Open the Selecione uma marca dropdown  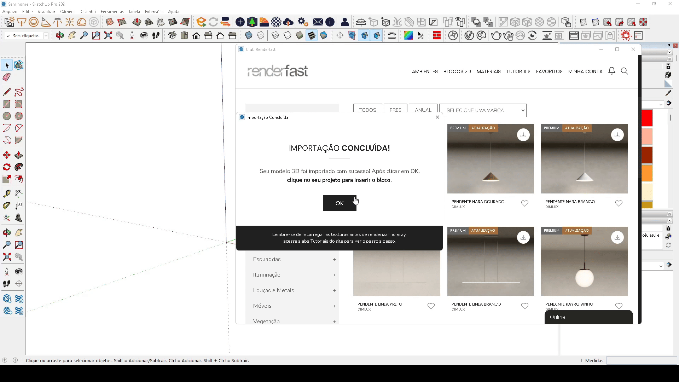pos(483,110)
